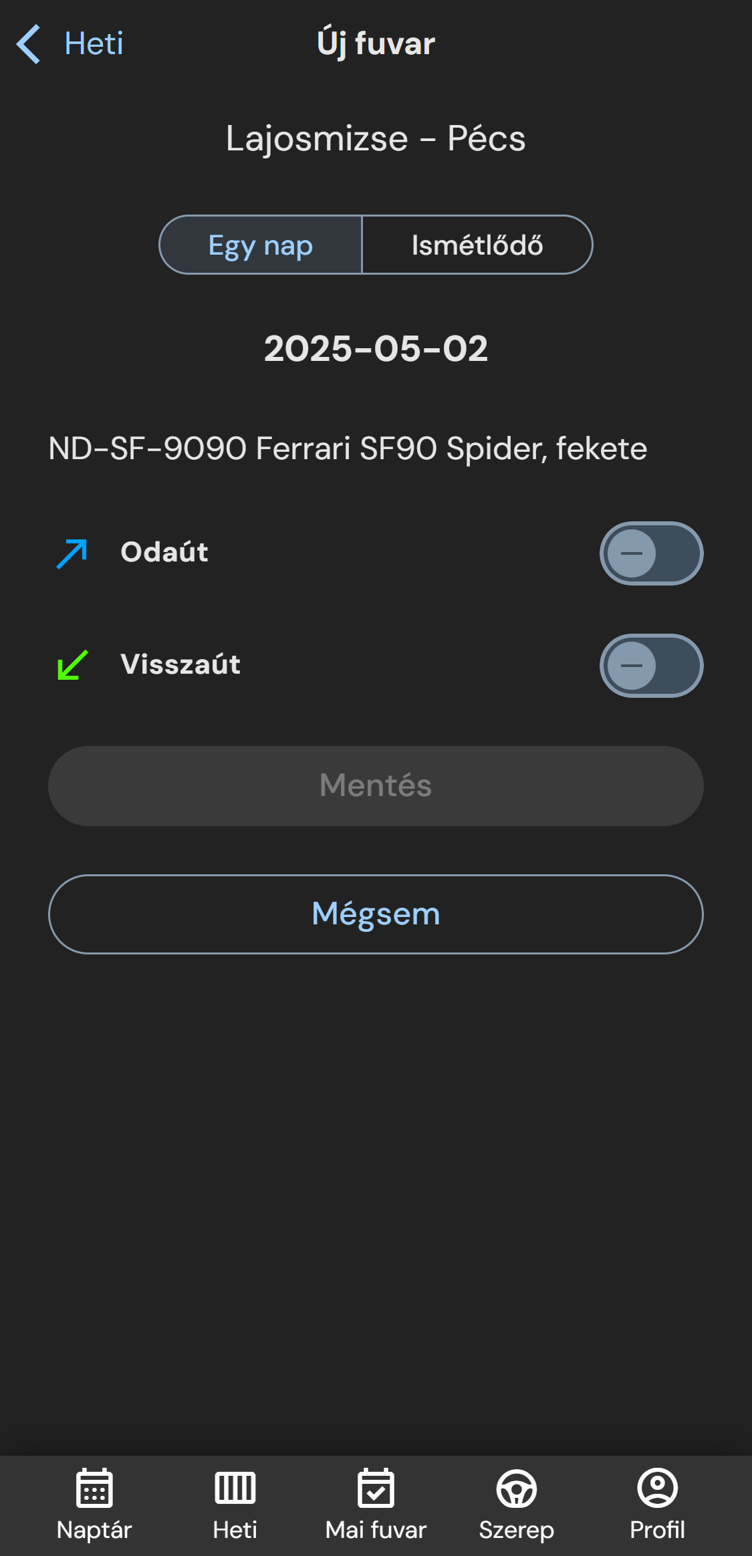Select the Ferrari SF90 Spider vehicle row
This screenshot has width=752, height=1556.
[348, 448]
